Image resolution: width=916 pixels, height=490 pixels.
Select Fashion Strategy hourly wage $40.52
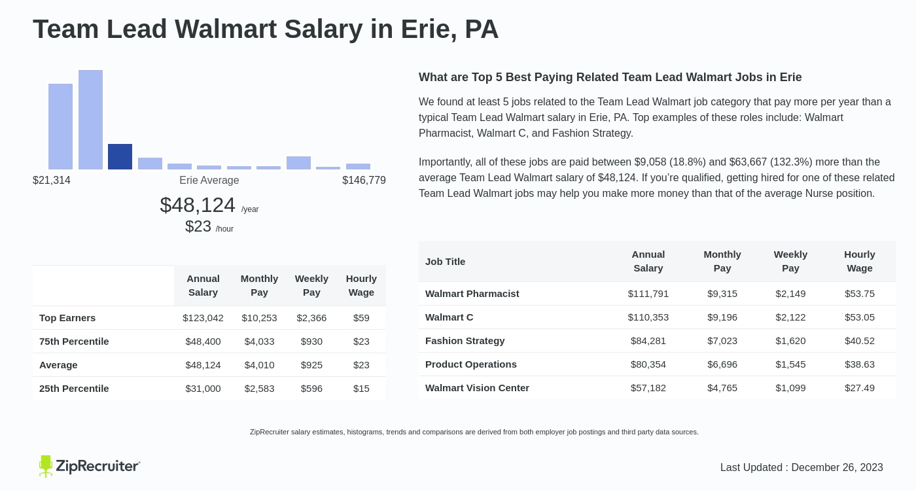tap(860, 340)
